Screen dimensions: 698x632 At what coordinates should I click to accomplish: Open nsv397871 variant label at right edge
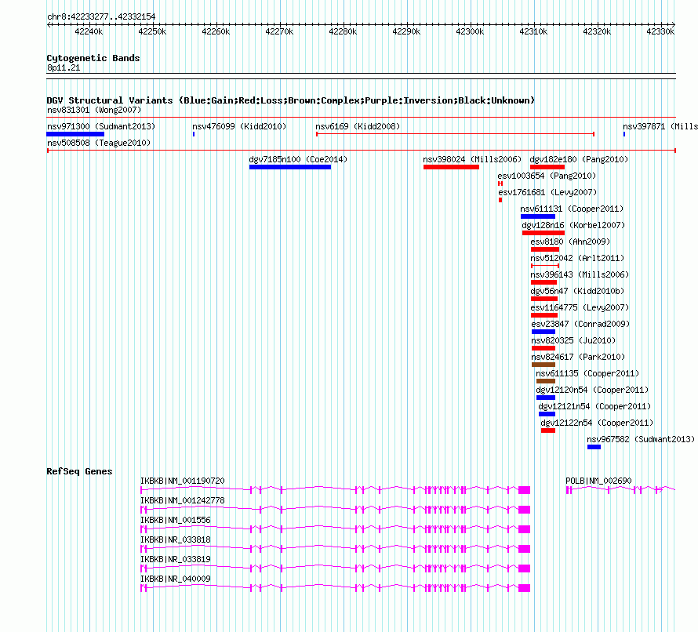(x=660, y=126)
